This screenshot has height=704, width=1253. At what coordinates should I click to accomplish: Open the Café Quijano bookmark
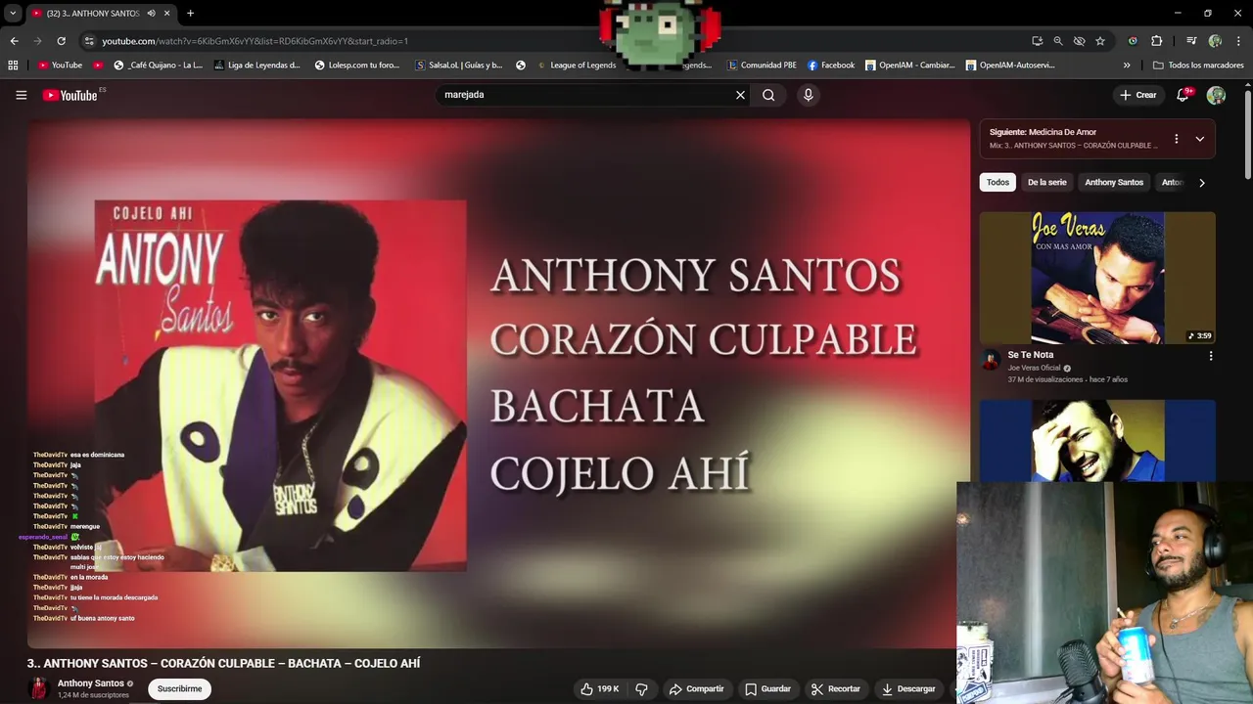[158, 66]
